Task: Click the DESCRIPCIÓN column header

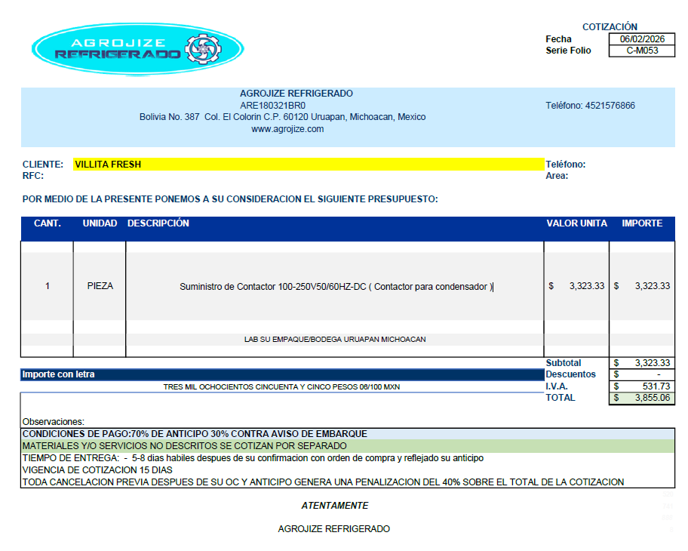Action: (x=158, y=224)
